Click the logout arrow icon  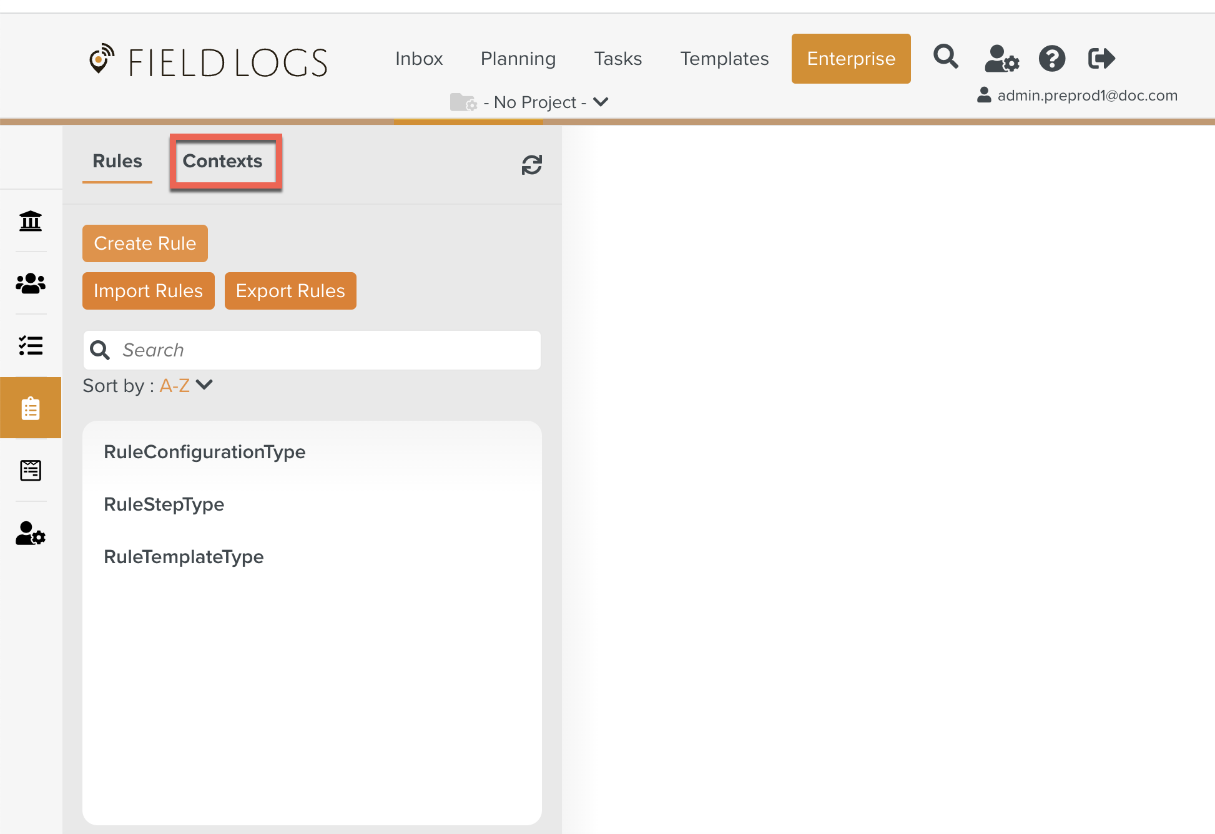(x=1101, y=59)
